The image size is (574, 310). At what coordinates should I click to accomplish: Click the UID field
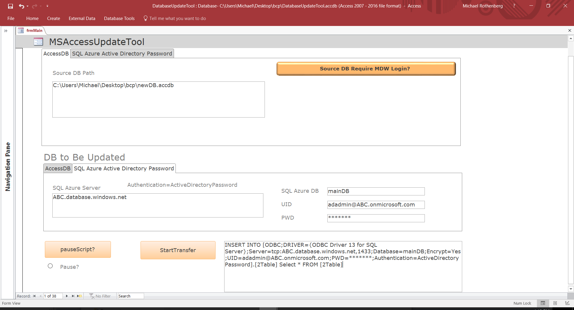click(376, 205)
